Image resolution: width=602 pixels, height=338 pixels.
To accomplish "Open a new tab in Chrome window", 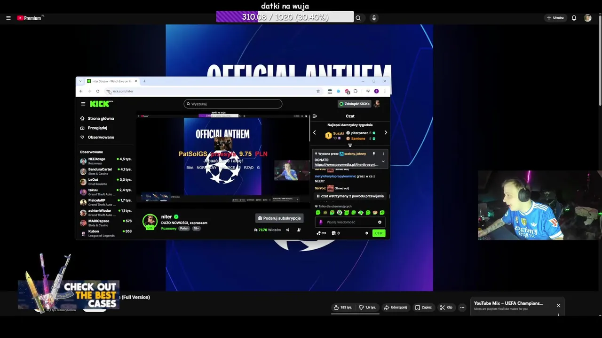I will [x=144, y=81].
